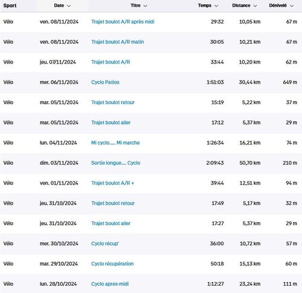Open Trajet boulot A/R from 07/11/2024
This screenshot has height=293, width=302.
pos(111,62)
